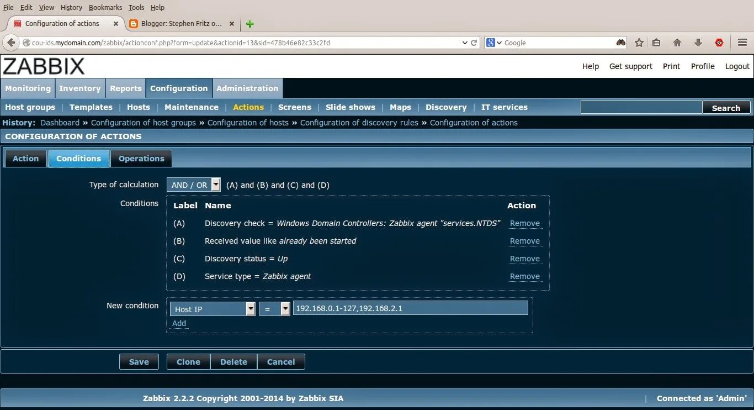Delete this action

233,362
